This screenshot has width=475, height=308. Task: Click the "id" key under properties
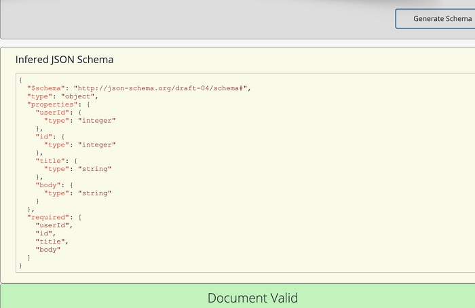pos(43,136)
